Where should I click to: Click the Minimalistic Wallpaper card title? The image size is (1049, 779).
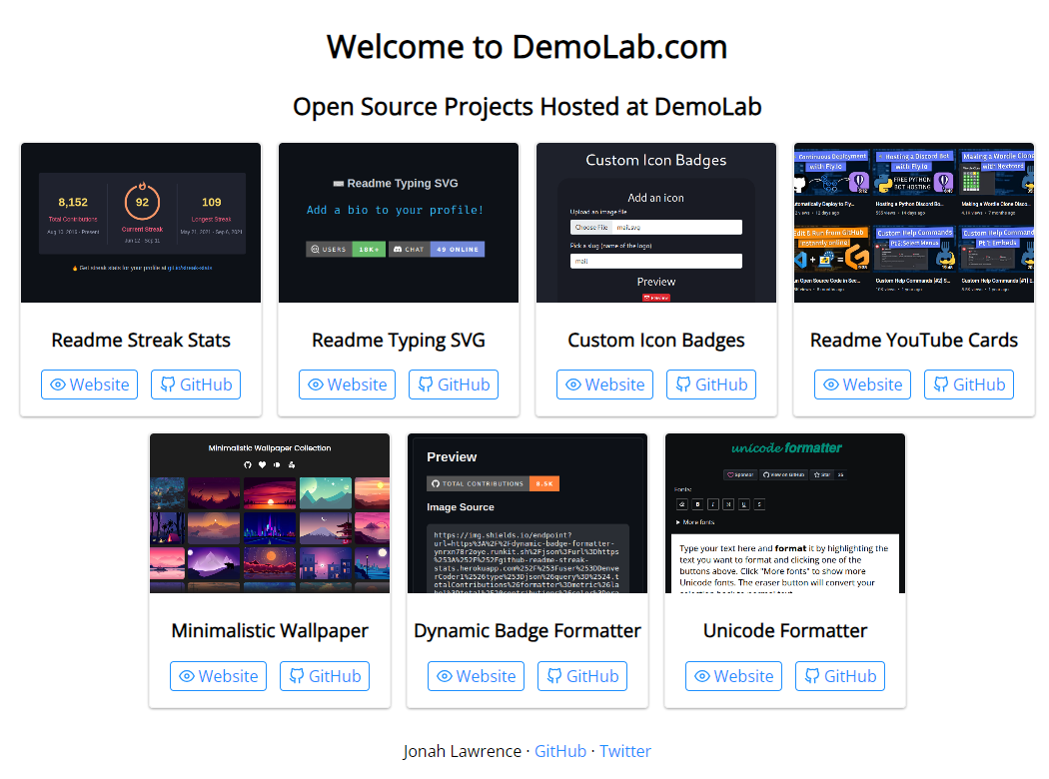coord(270,630)
